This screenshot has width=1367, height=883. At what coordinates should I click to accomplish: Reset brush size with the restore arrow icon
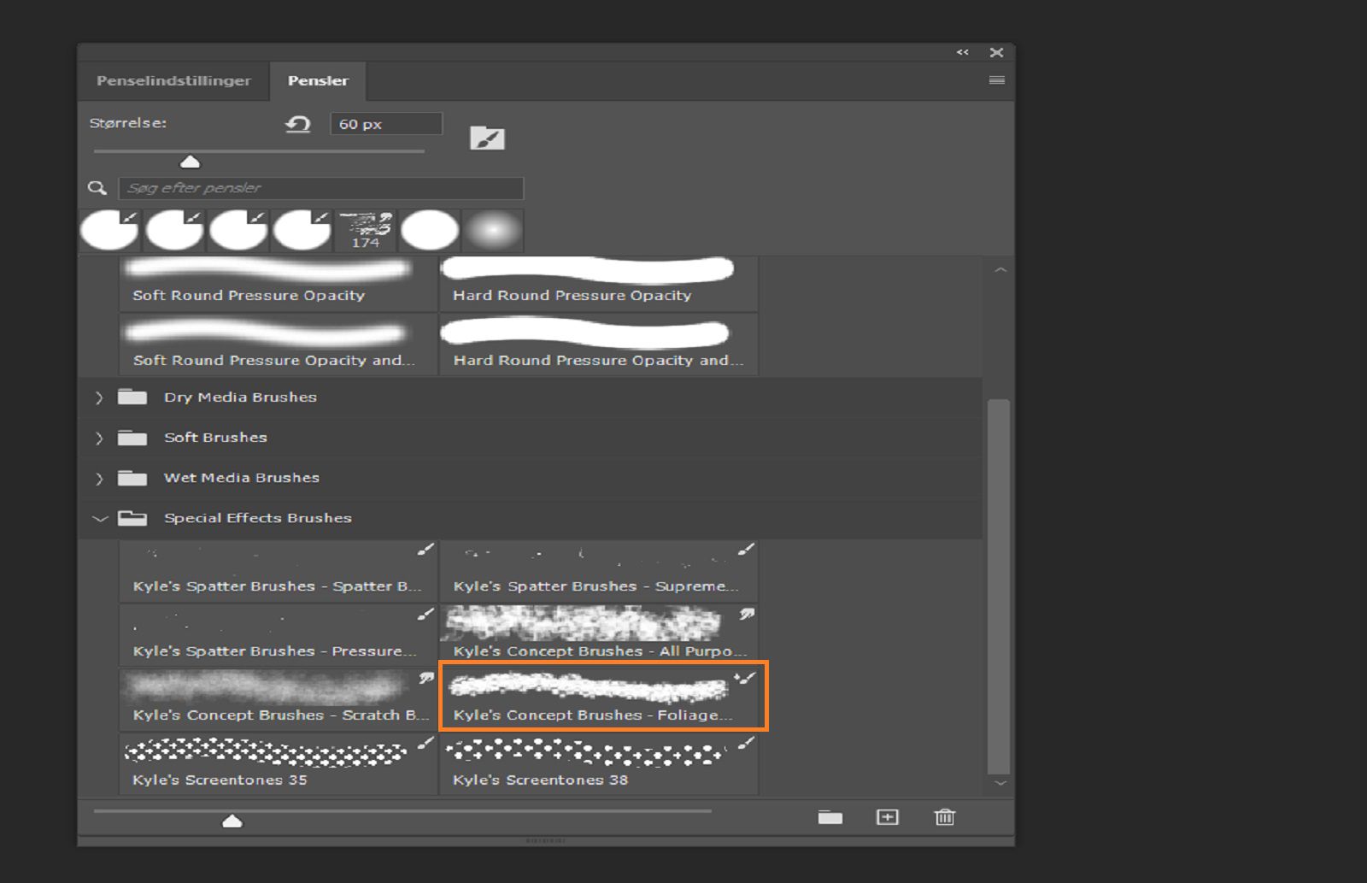coord(298,125)
